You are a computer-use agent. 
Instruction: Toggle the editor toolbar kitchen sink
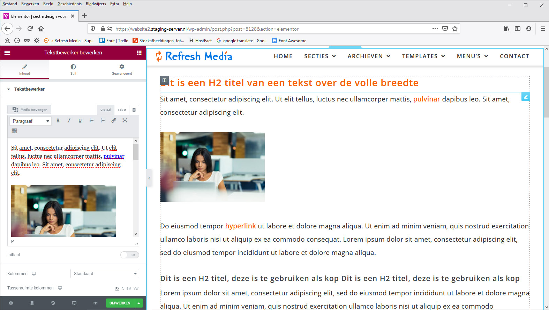tap(14, 131)
